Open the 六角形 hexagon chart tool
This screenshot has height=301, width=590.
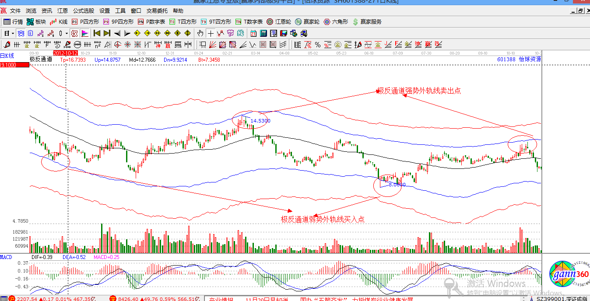pyautogui.click(x=336, y=22)
